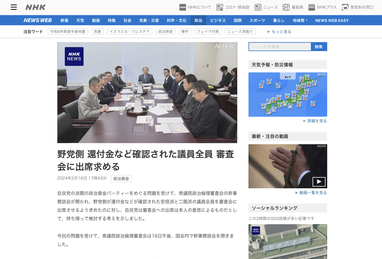Open 詳細を見る under weather map

point(317,121)
